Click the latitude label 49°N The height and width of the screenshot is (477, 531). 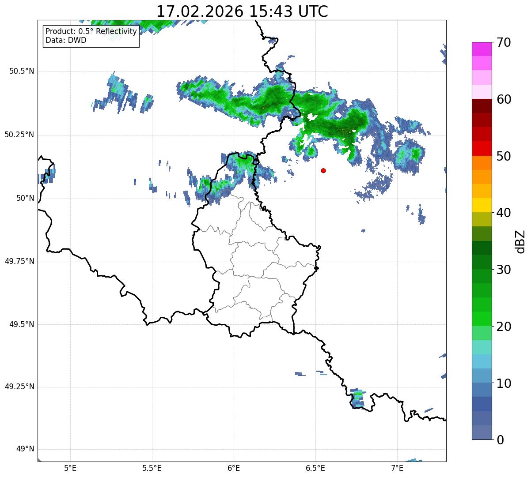25,449
